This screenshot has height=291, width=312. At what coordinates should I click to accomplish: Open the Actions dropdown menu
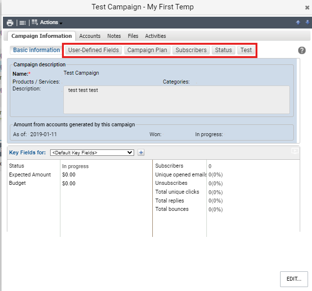click(47, 22)
